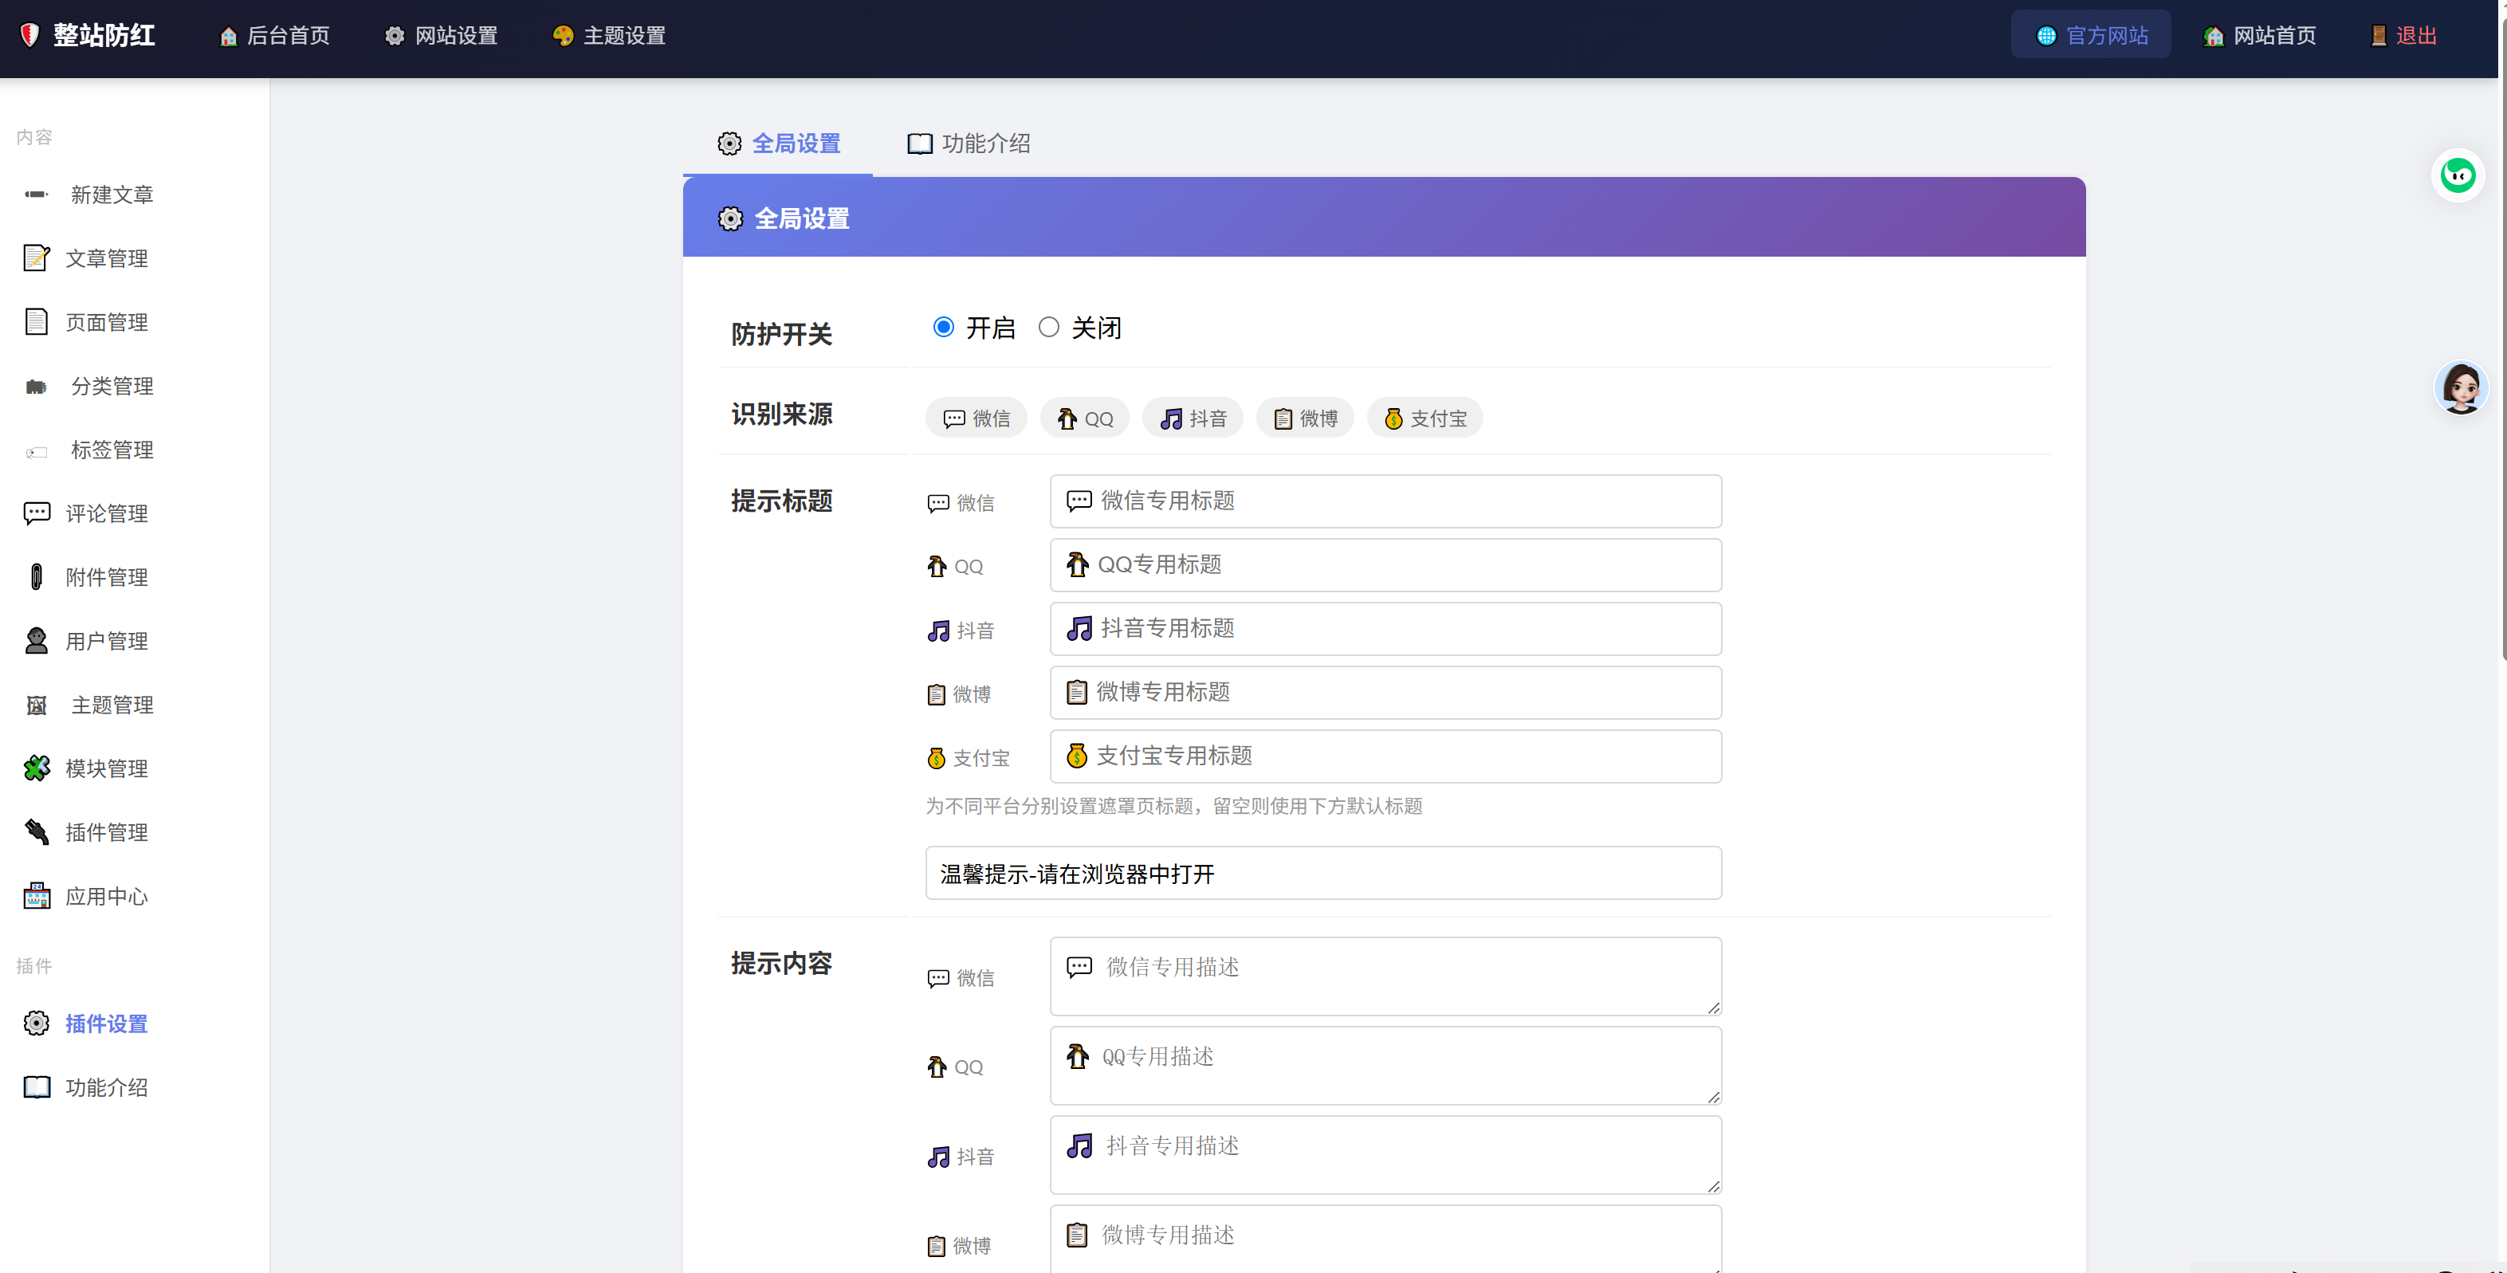Focus the 微博专用标题 input field
Image resolution: width=2507 pixels, height=1273 pixels.
pos(1386,692)
